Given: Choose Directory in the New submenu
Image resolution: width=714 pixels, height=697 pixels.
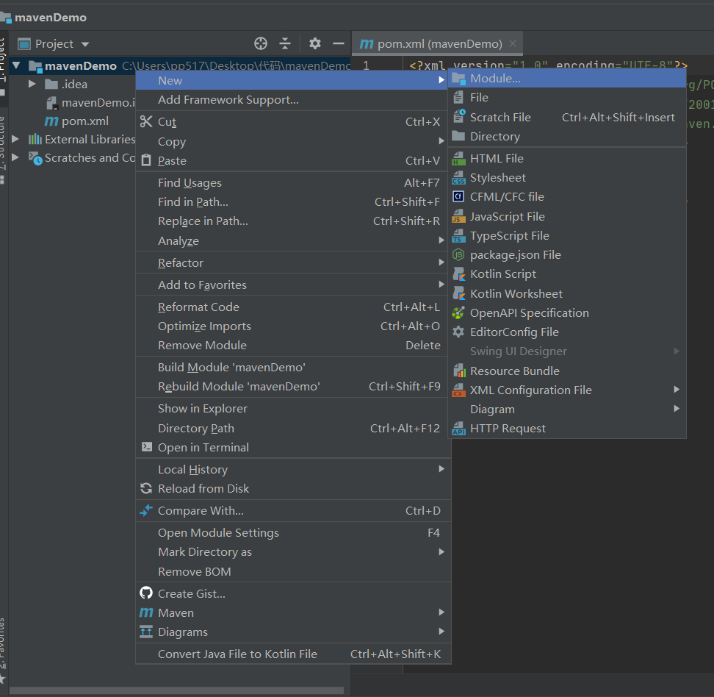Looking at the screenshot, I should pyautogui.click(x=567, y=136).
